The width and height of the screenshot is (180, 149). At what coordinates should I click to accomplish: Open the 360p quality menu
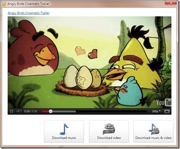pyautogui.click(x=156, y=111)
